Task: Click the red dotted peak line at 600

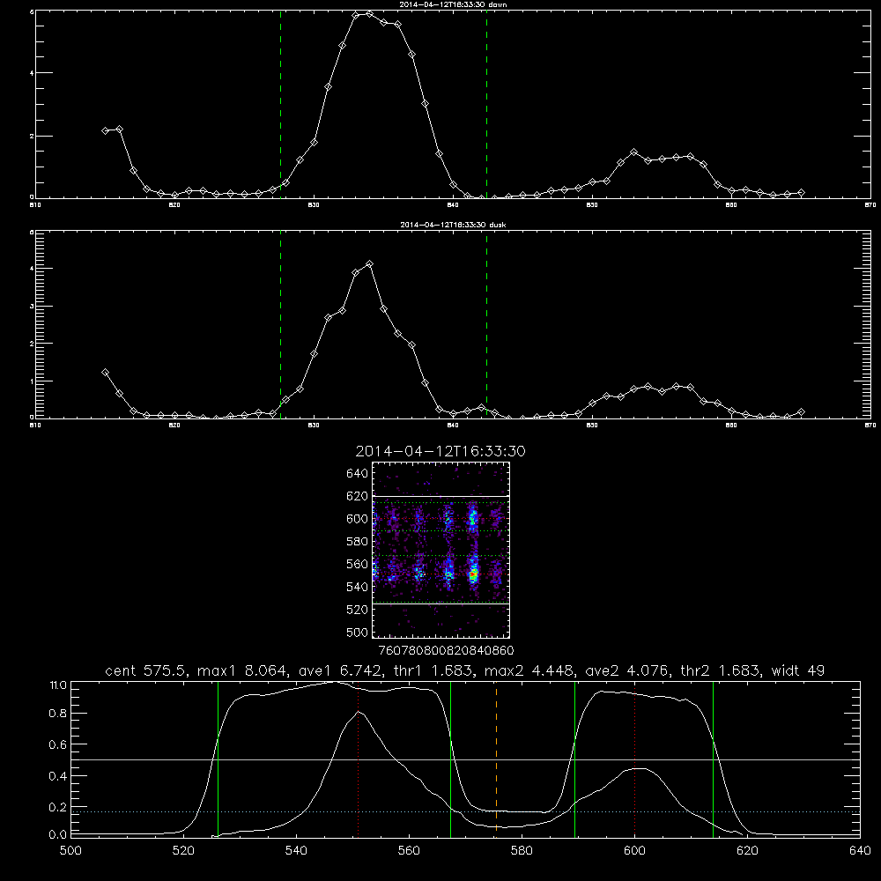Action: pyautogui.click(x=635, y=759)
